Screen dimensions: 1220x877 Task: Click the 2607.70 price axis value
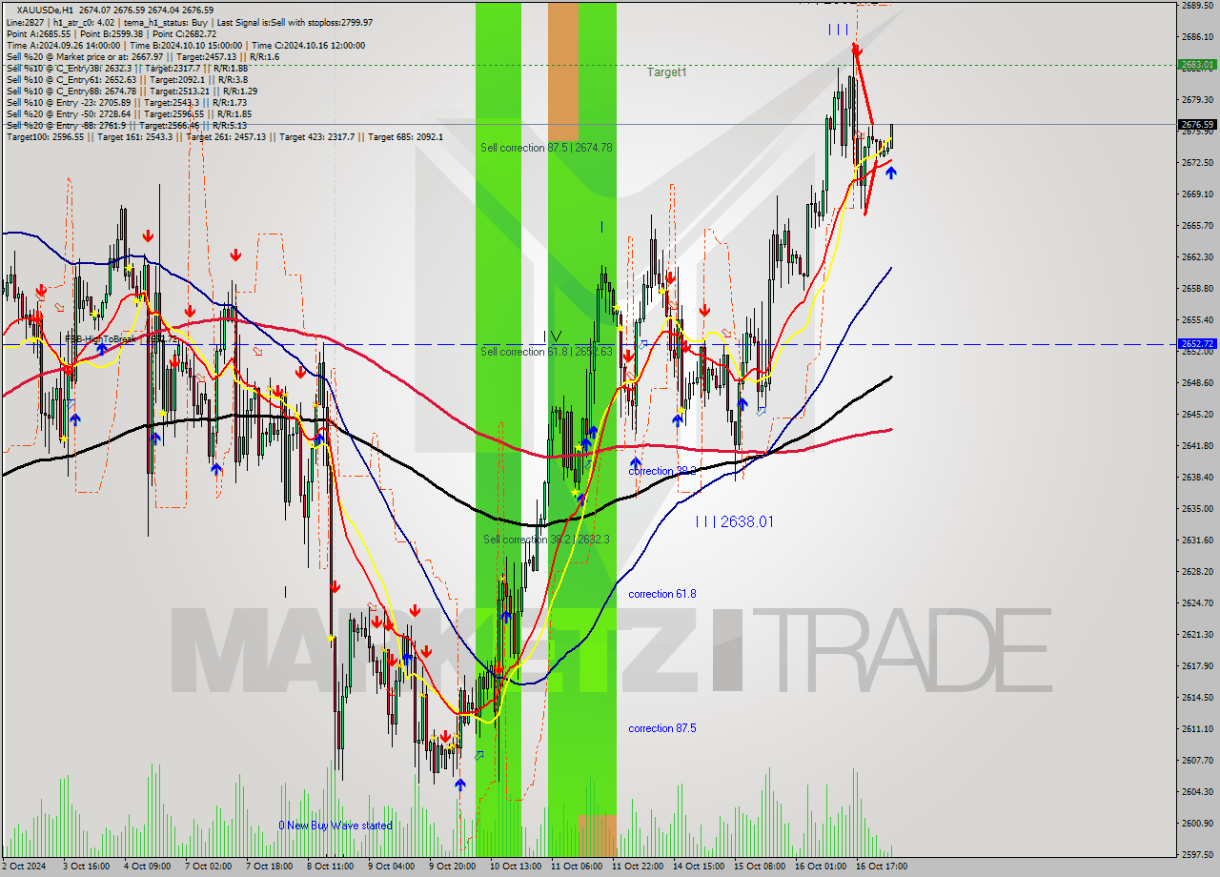click(1197, 760)
